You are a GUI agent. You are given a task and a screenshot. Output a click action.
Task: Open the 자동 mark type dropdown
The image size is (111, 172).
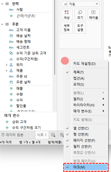click(x=97, y=4)
